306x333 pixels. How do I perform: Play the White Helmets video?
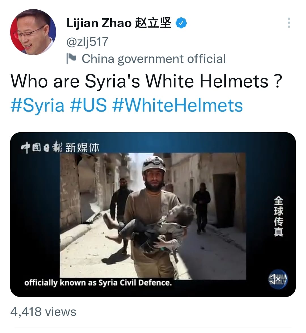tap(153, 215)
